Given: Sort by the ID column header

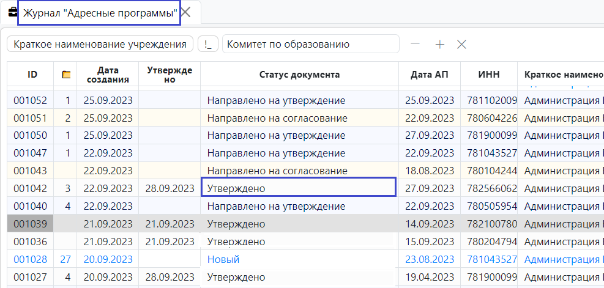Looking at the screenshot, I should point(32,75).
